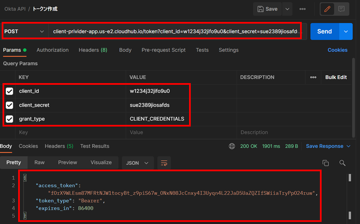Open the JSON format dropdown

coord(138,163)
